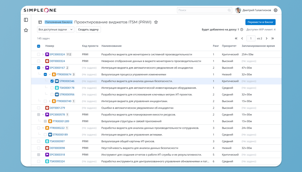Toggle the left sidebar panel icon
Viewport: 302px width, 172px height.
(26, 20)
